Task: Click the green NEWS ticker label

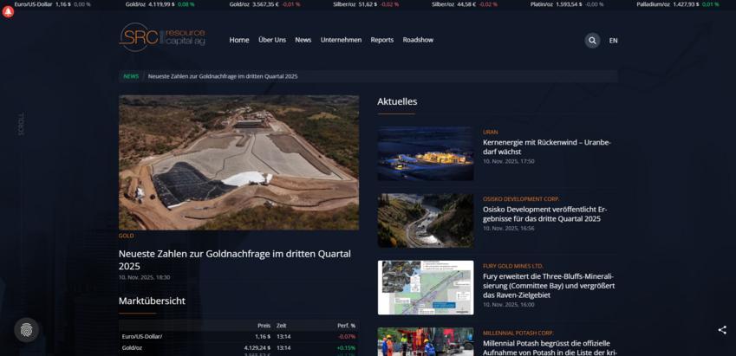Action: pyautogui.click(x=131, y=76)
